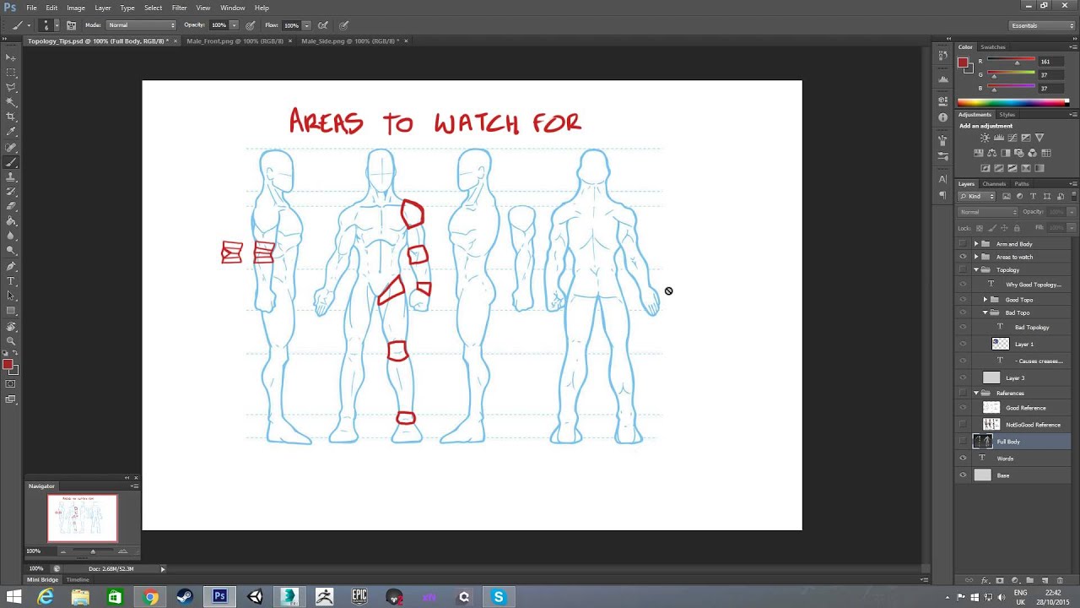
Task: Collapse the Bad Topo group
Action: [x=985, y=312]
